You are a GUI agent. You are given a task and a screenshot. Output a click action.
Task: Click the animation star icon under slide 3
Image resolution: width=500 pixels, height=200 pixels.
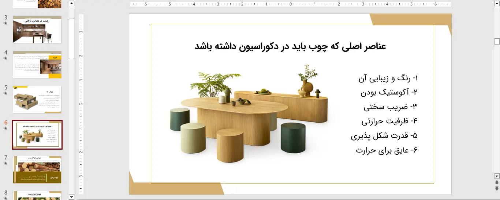(x=5, y=23)
